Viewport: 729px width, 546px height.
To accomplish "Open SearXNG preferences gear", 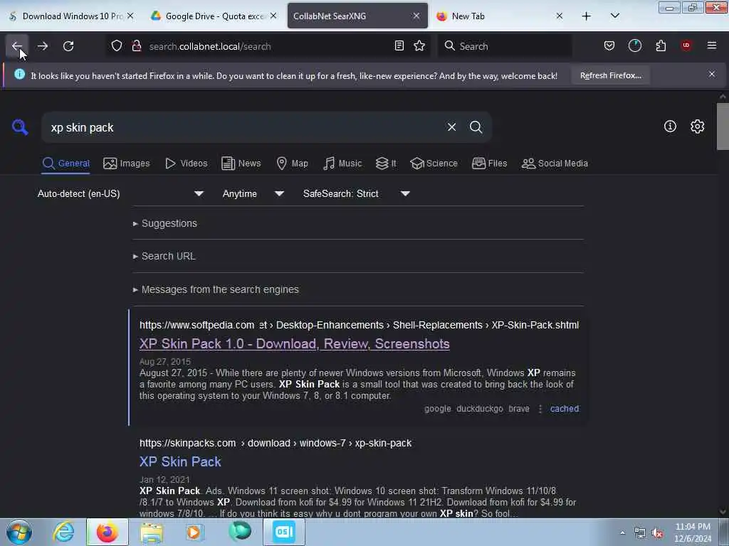I will coord(697,127).
